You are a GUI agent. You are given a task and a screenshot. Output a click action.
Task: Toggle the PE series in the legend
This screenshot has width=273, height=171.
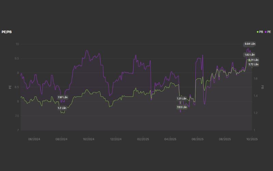(269, 32)
